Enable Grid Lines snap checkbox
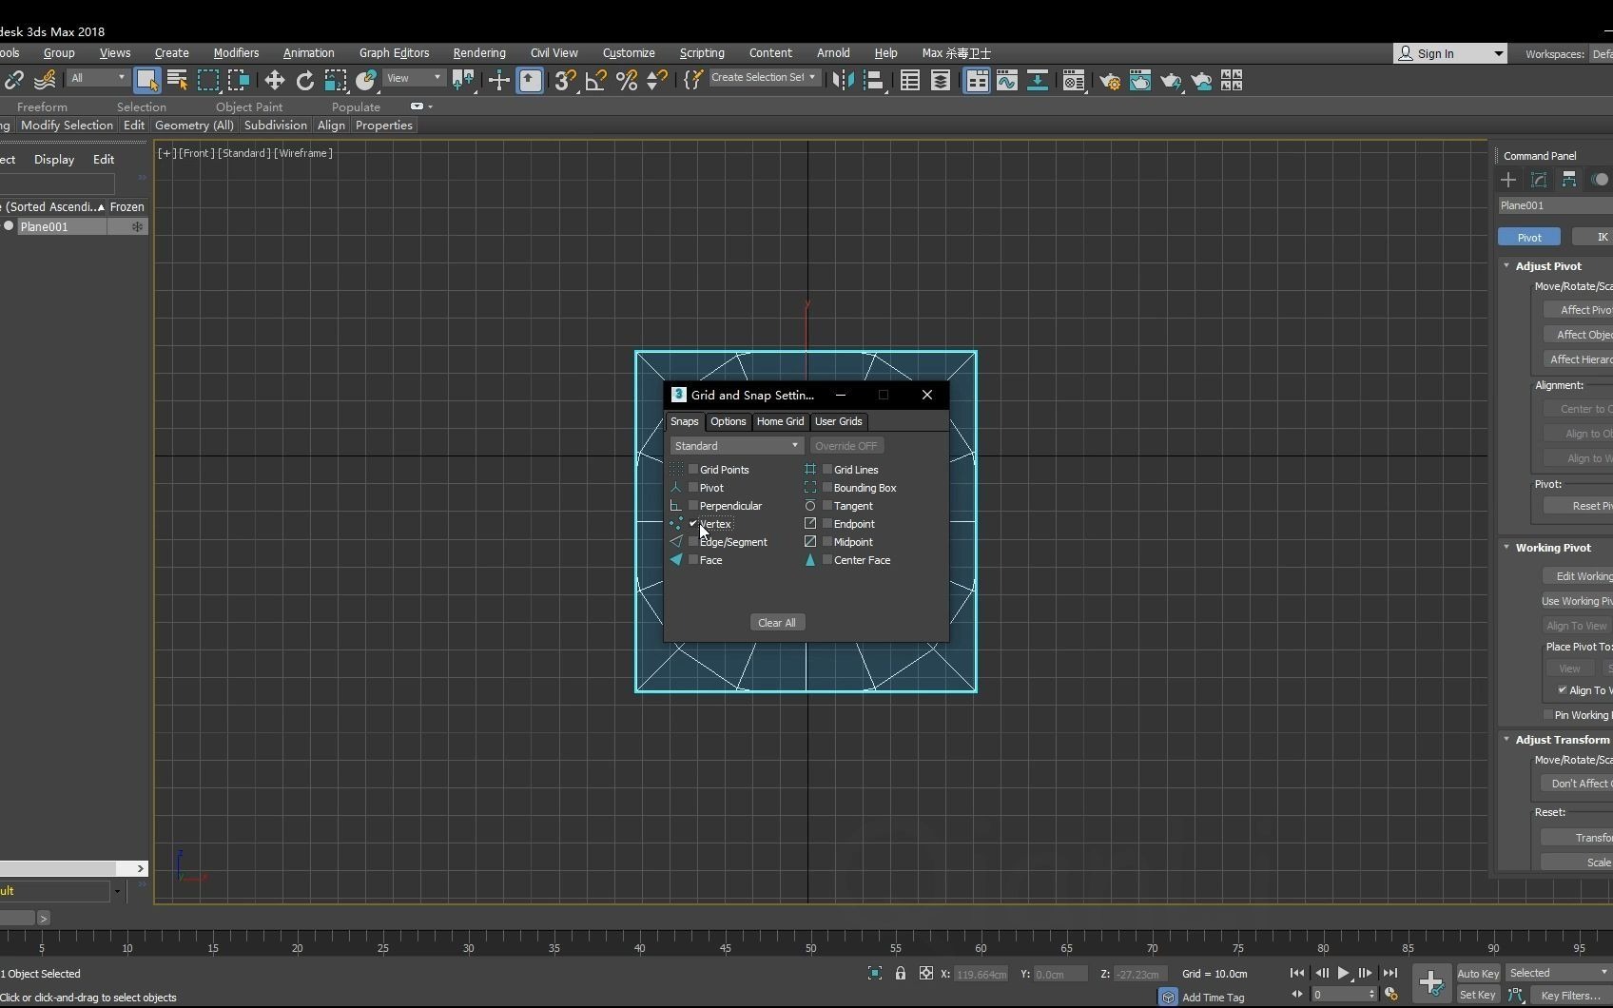The image size is (1613, 1008). pos(827,470)
